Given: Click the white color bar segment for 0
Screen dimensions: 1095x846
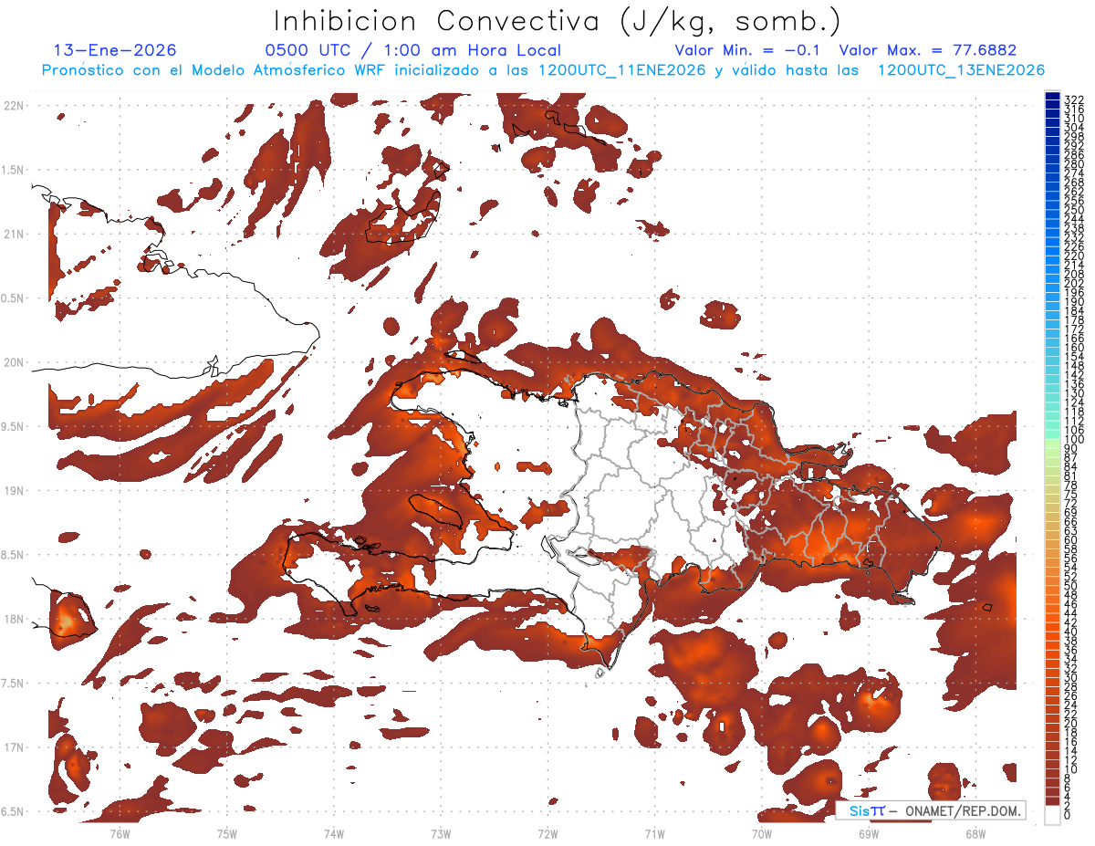Looking at the screenshot, I should pyautogui.click(x=1052, y=813).
